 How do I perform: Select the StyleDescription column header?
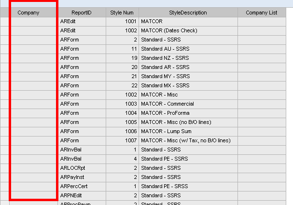click(x=188, y=13)
